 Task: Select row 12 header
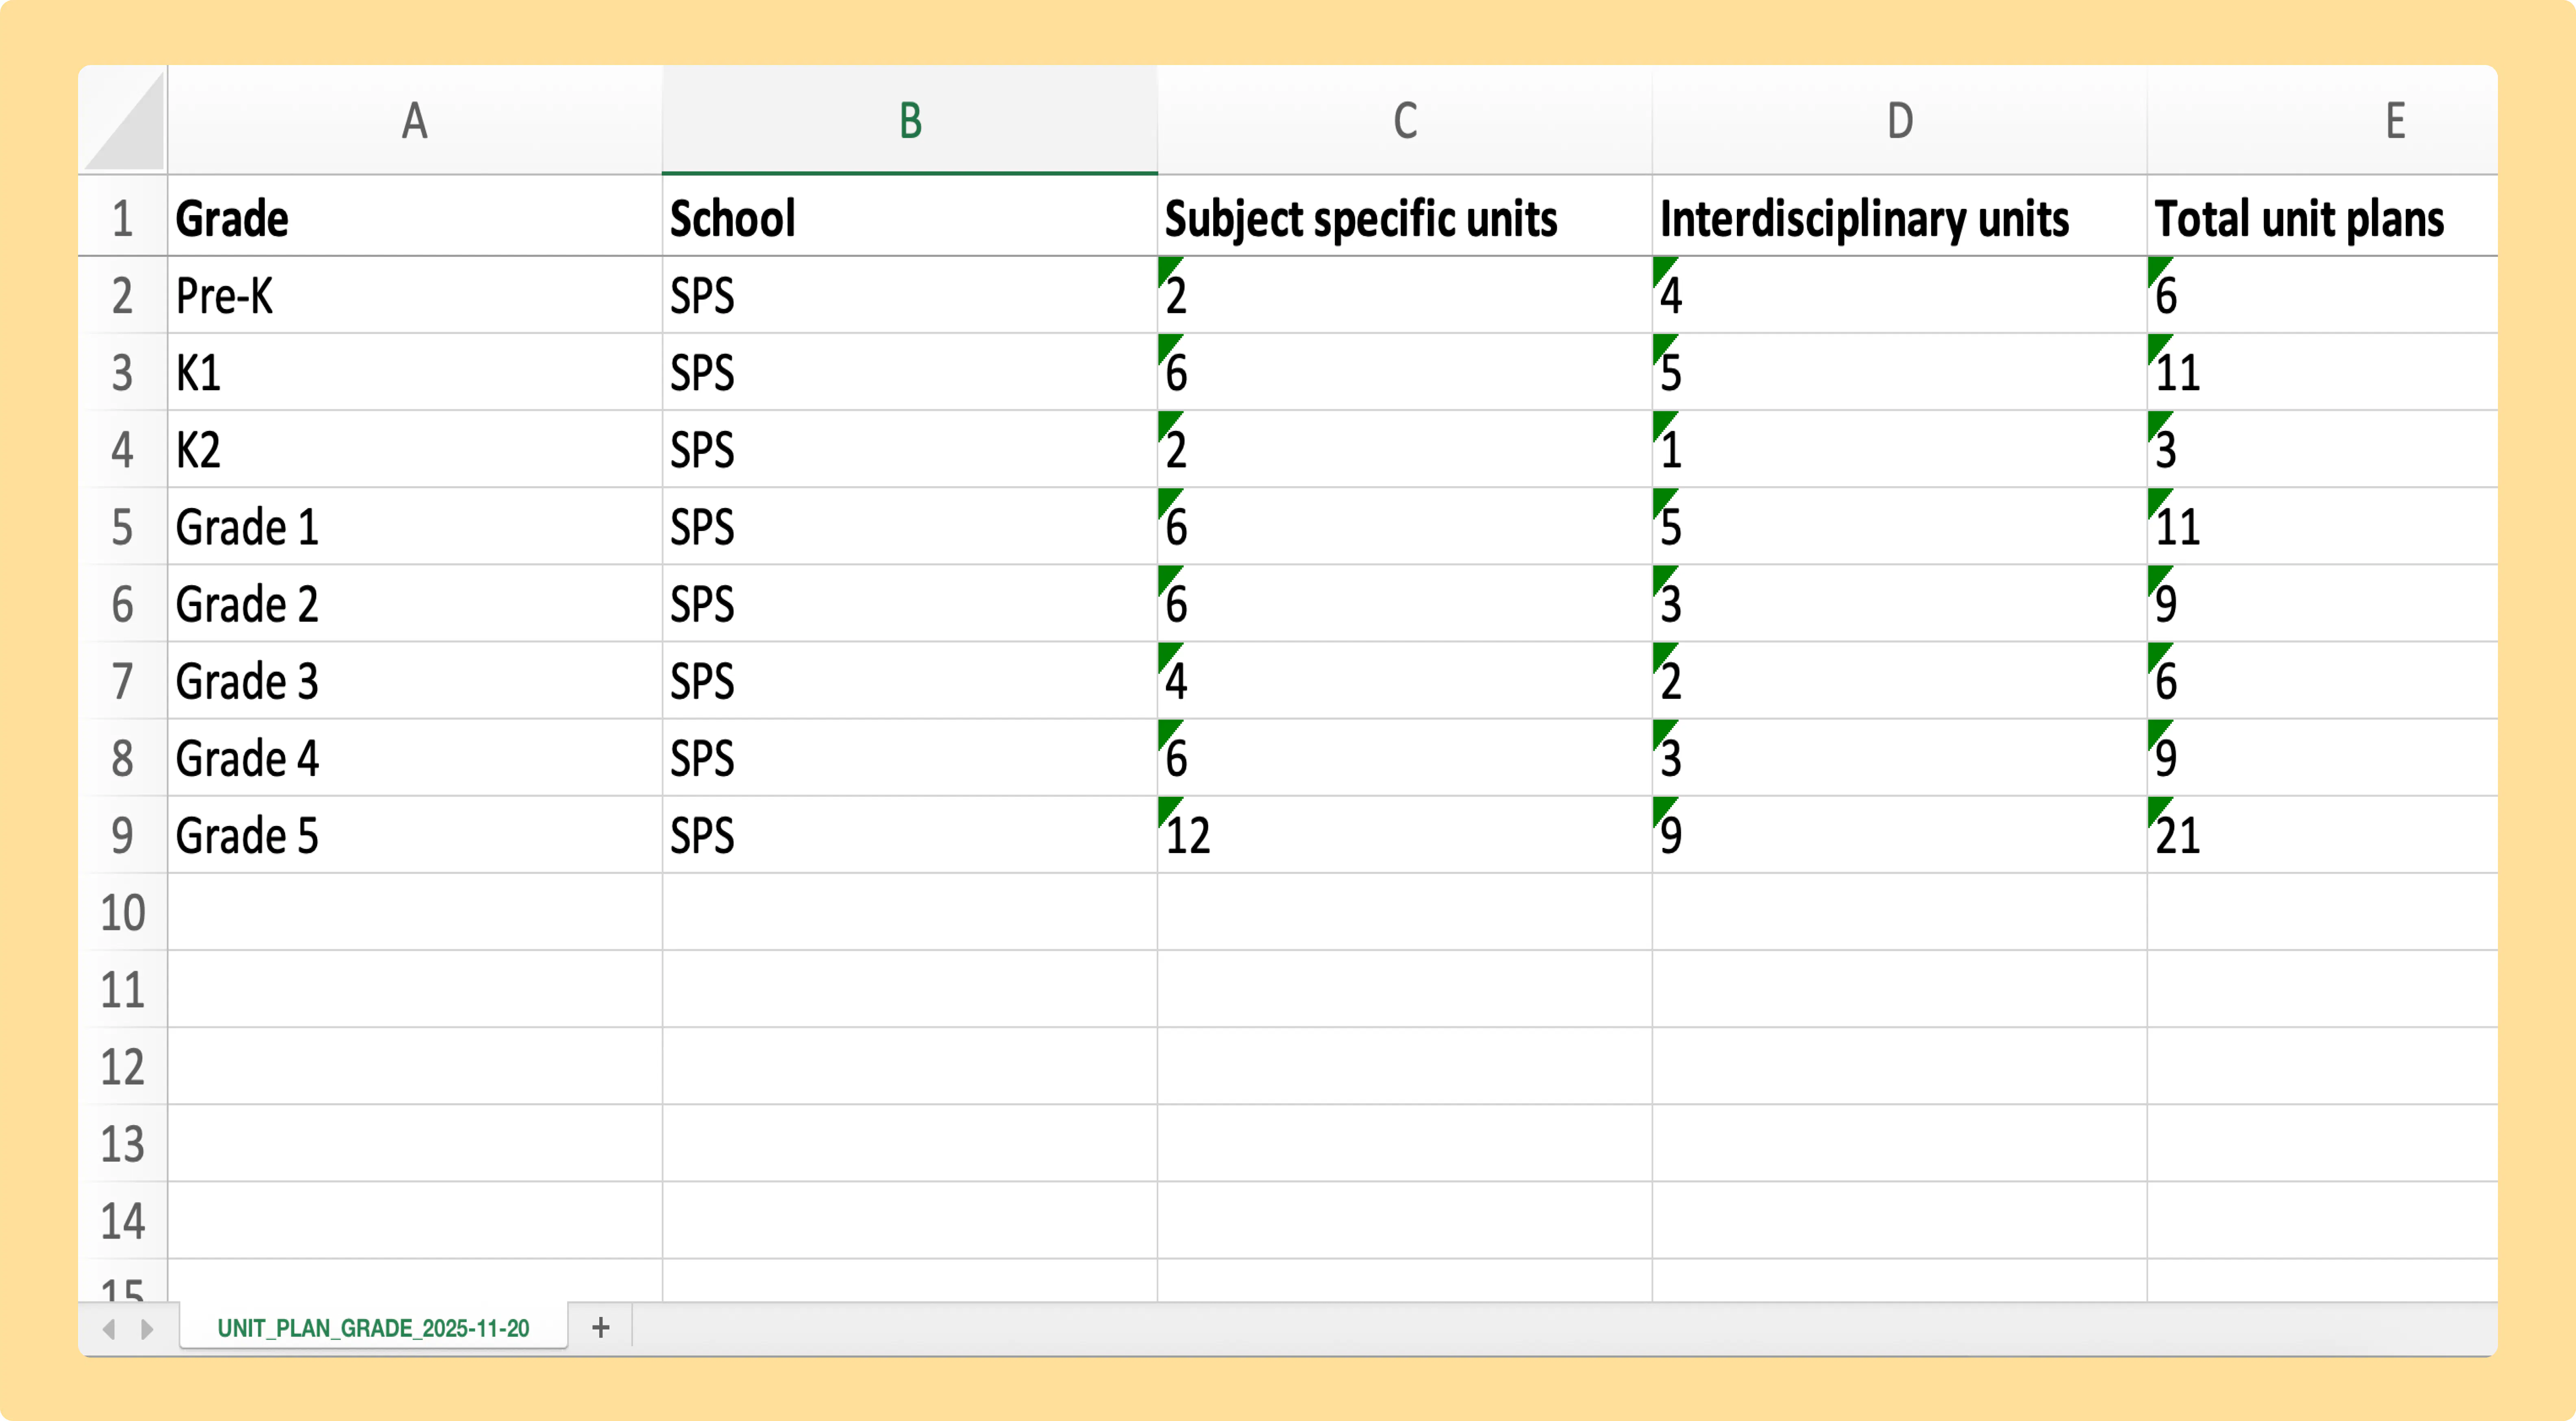point(123,1066)
